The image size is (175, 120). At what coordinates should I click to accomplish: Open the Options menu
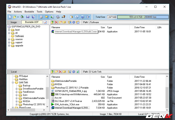pyautogui.click(x=49, y=12)
